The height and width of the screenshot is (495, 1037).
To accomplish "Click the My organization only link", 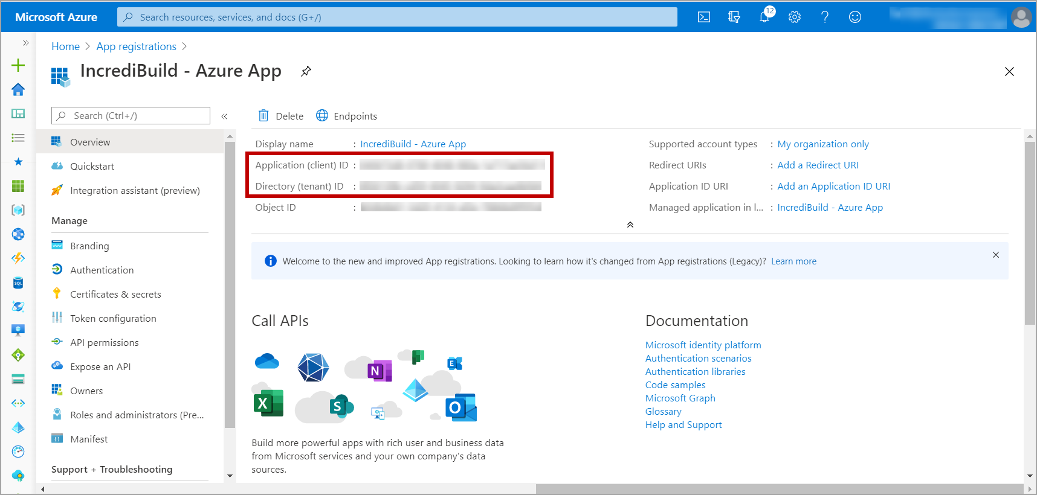I will (823, 144).
